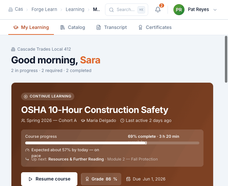The width and height of the screenshot is (228, 186).
Task: Go to Cas breadcrumb link
Action: pos(19,9)
